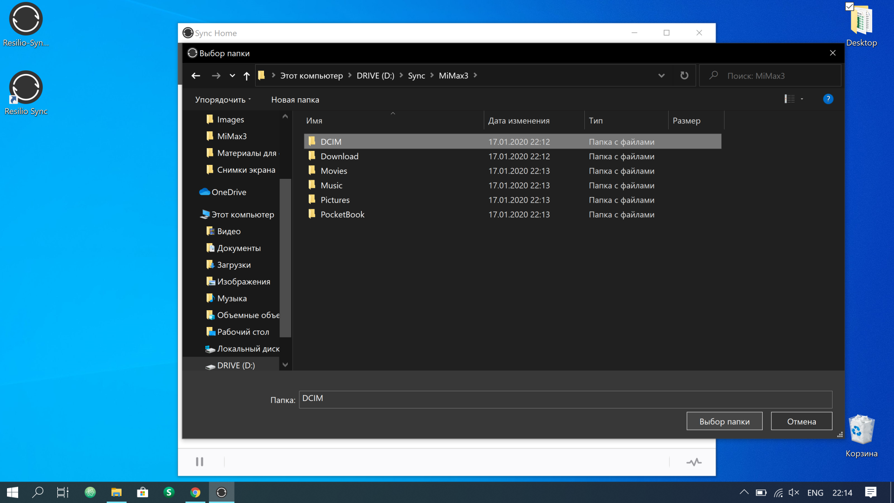
Task: Sort by Имя column header
Action: (x=393, y=120)
